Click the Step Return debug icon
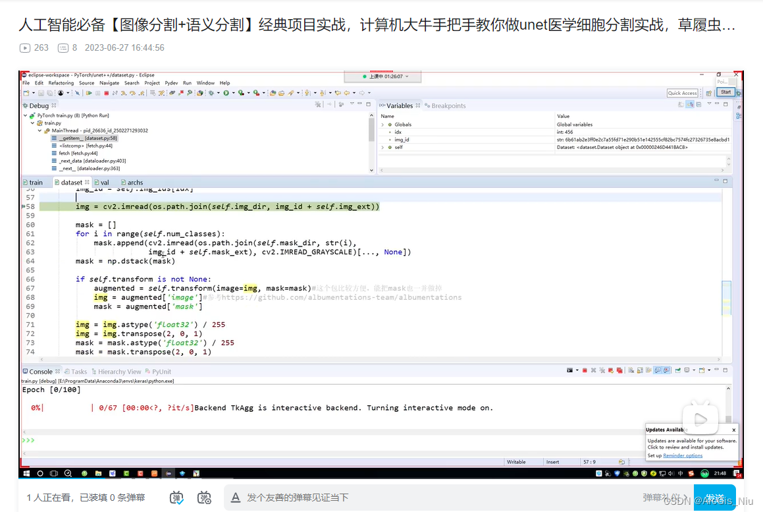Image resolution: width=763 pixels, height=512 pixels. [x=141, y=92]
